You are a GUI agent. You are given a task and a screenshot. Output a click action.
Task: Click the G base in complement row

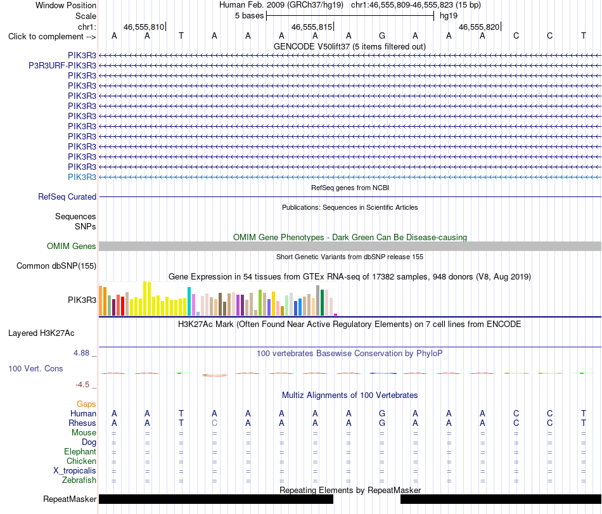382,35
